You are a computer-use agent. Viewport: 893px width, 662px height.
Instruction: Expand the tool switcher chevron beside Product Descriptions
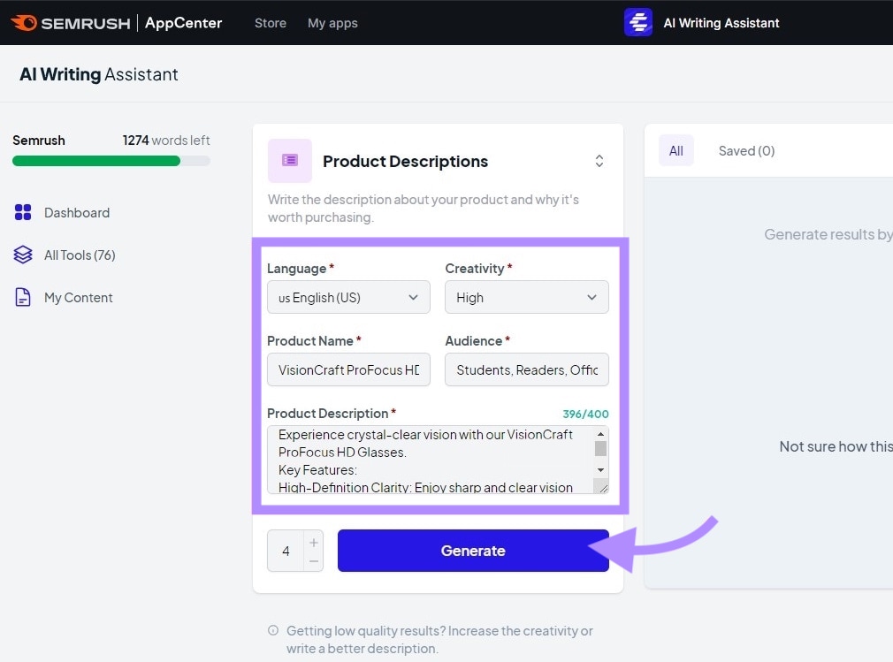(599, 161)
